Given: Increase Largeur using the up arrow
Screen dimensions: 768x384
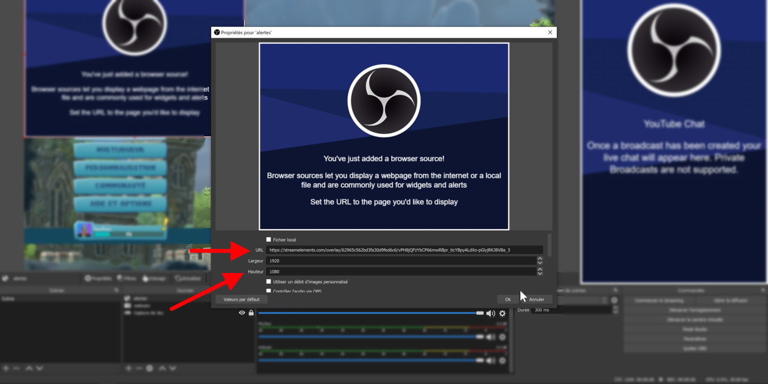Looking at the screenshot, I should 540,259.
